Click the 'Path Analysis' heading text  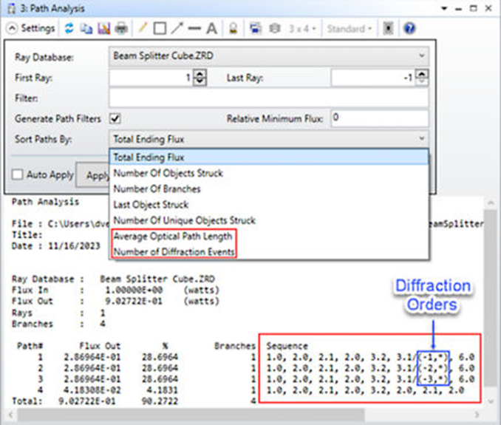pos(45,202)
